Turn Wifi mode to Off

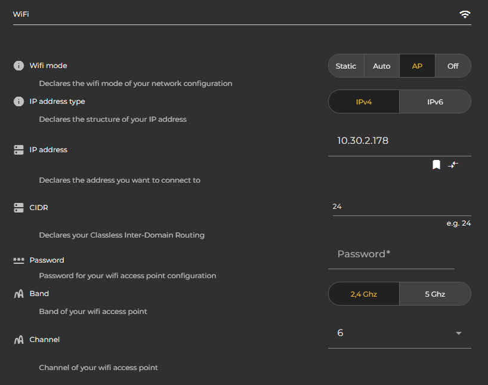tap(453, 66)
